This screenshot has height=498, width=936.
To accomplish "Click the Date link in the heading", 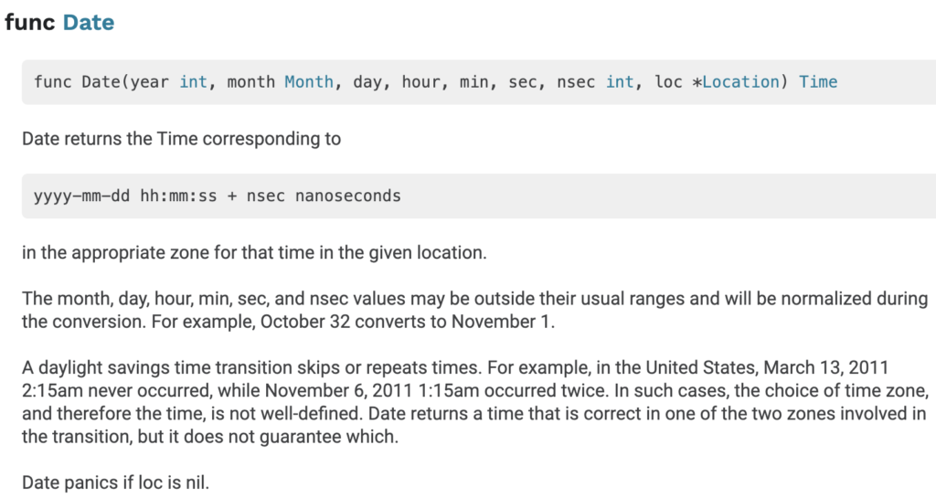I will pos(89,23).
